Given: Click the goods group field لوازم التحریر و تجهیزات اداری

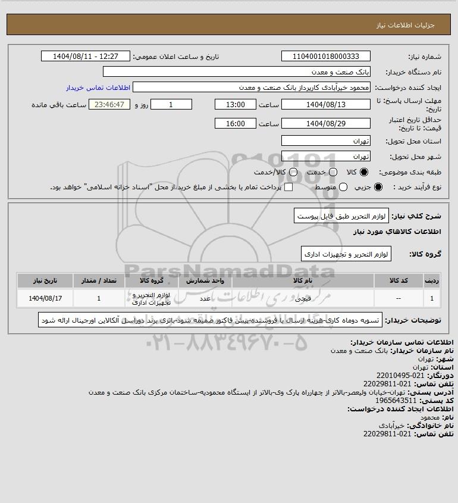Looking at the screenshot, I should [x=346, y=254].
